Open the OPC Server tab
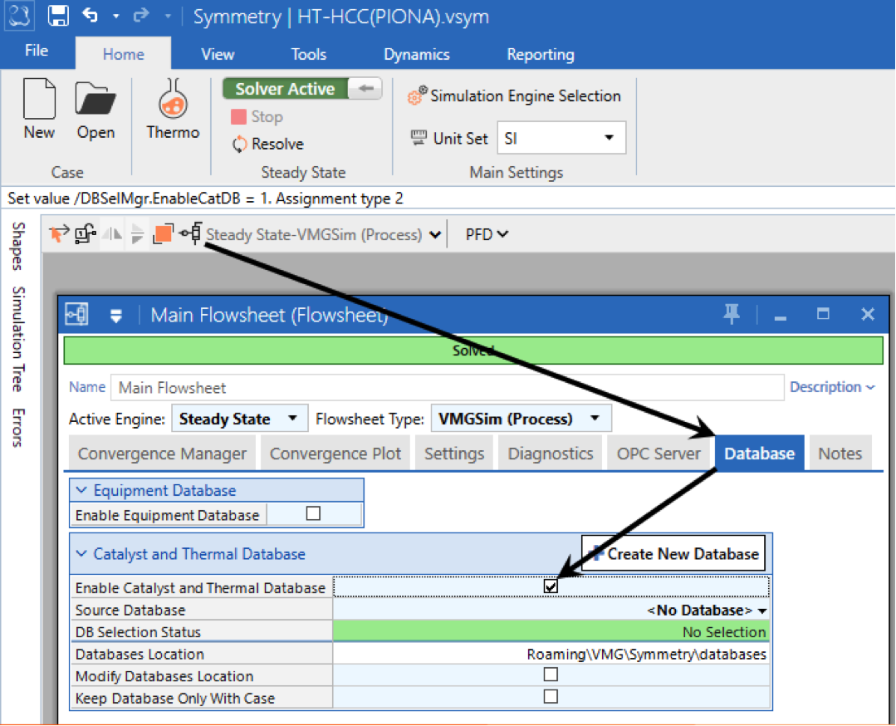Image resolution: width=896 pixels, height=726 pixels. 659,454
